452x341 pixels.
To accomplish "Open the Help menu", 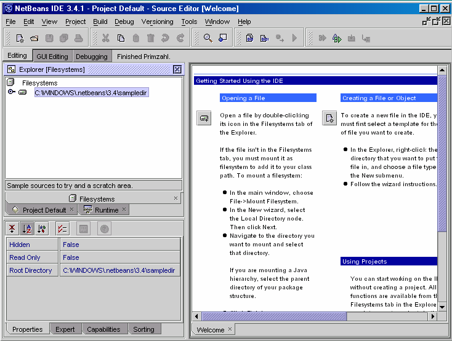I will [x=244, y=22].
